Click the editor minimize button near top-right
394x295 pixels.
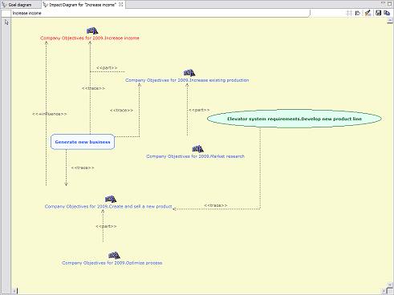[383, 3]
